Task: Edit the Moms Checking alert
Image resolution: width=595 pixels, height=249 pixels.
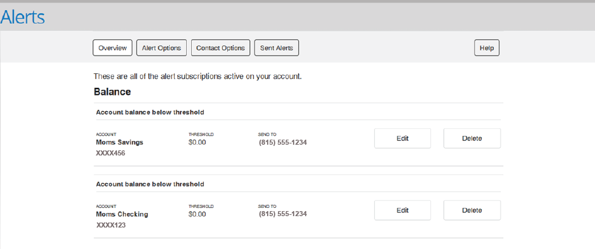Action: (403, 210)
